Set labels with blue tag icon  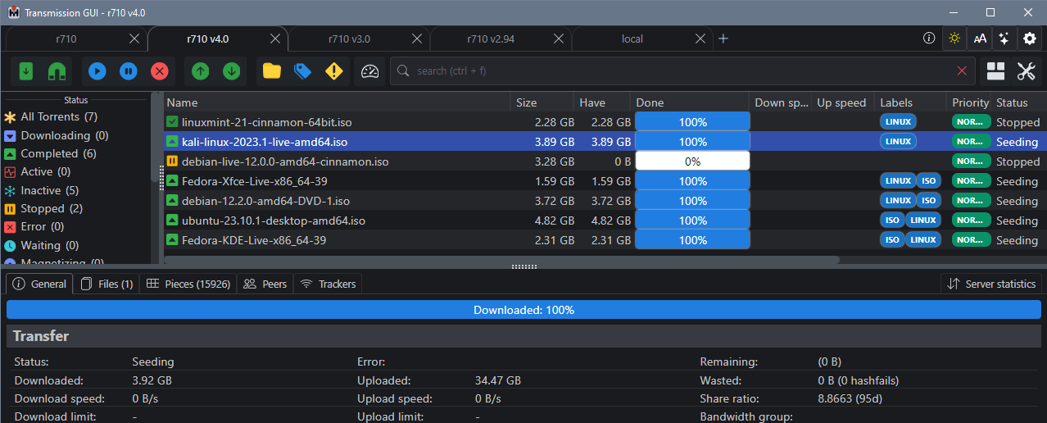(x=303, y=71)
